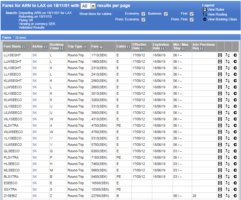Click SK airline link in BLSXTRA row
Viewport: 241px width, 200px height.
pyautogui.click(x=35, y=177)
